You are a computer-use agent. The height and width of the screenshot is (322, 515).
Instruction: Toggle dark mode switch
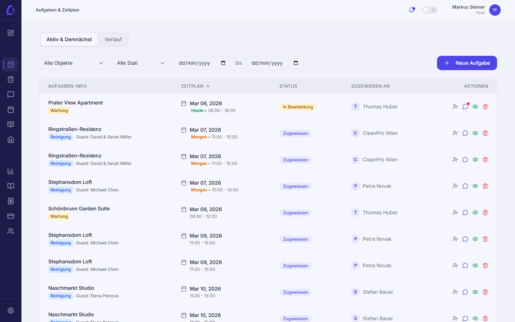pos(430,10)
